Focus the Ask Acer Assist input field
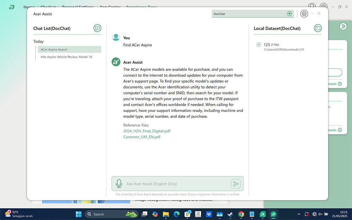This screenshot has height=220, width=352. point(177,184)
